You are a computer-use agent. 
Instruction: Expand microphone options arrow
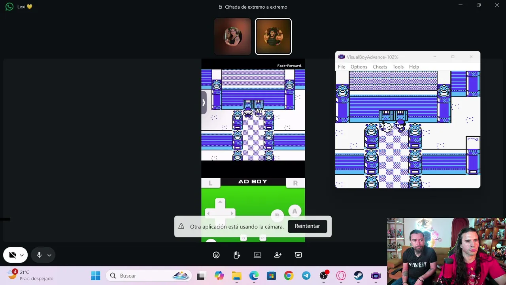[x=49, y=255]
